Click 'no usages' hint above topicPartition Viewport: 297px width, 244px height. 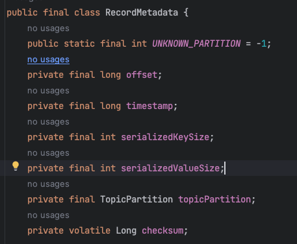[x=48, y=184]
